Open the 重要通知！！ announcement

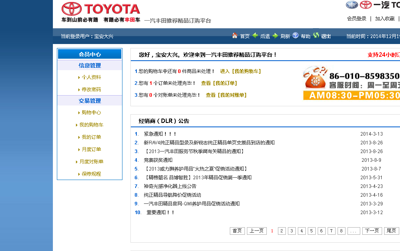tap(161, 213)
